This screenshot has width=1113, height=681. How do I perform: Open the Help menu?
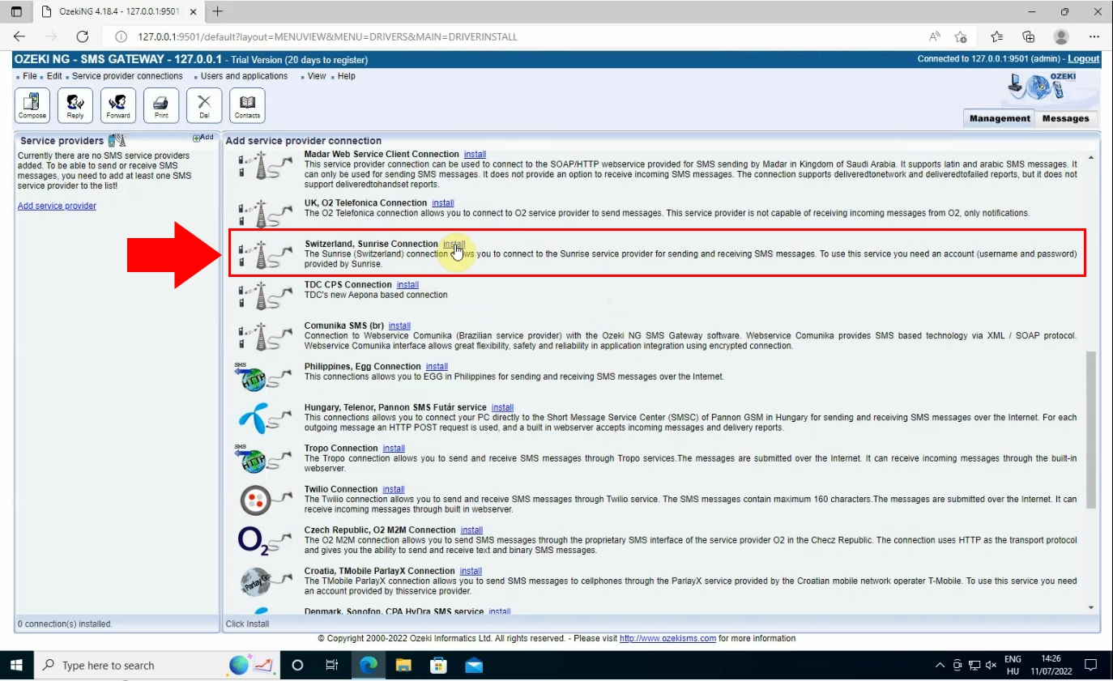point(347,76)
